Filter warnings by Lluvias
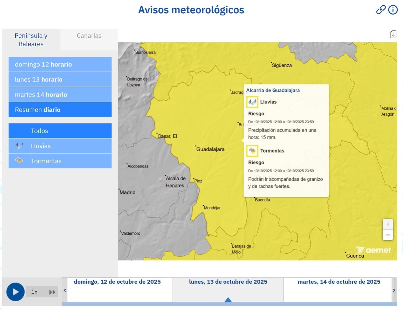Viewport: 403px width, 310px height. coord(60,146)
